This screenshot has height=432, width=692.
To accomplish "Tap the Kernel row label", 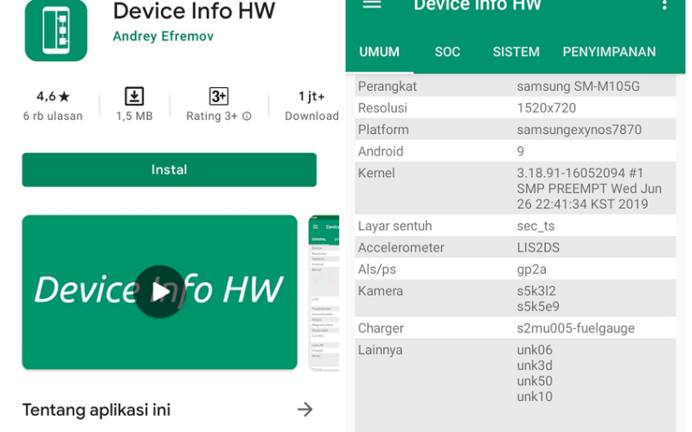I will (x=376, y=174).
